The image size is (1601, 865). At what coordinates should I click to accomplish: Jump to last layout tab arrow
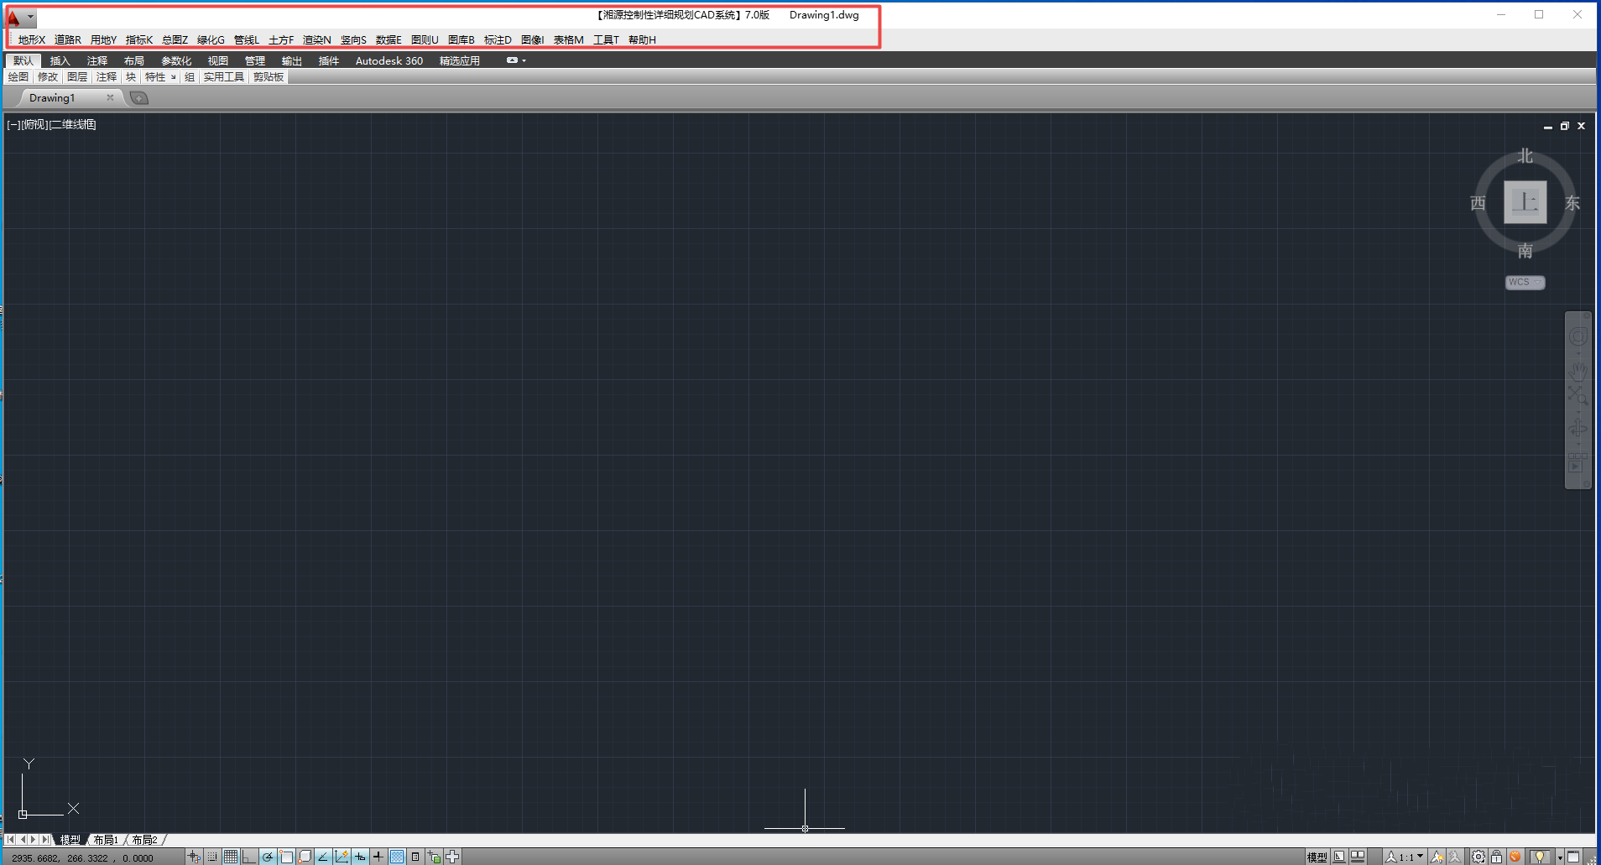pyautogui.click(x=45, y=839)
